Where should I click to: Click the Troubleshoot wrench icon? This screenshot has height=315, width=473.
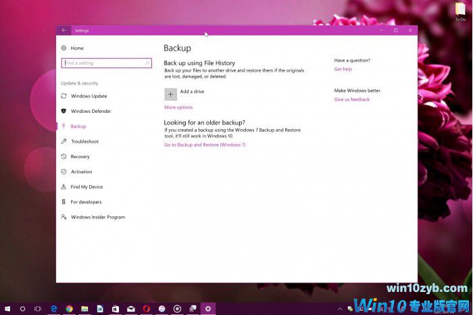64,141
